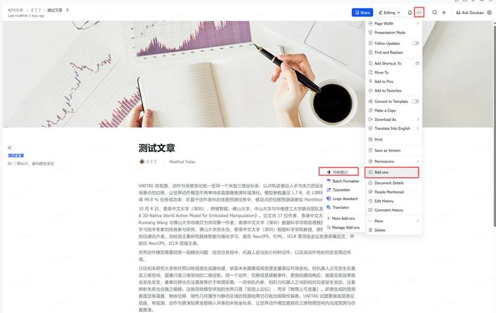Click the Comment History icon

point(371,210)
